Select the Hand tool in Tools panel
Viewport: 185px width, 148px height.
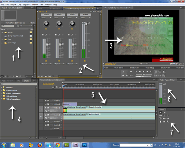165,121
